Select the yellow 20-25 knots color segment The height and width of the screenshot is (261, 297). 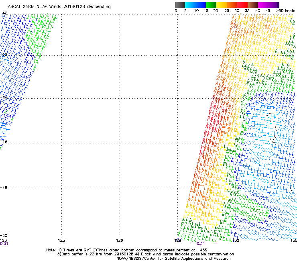[222, 5]
